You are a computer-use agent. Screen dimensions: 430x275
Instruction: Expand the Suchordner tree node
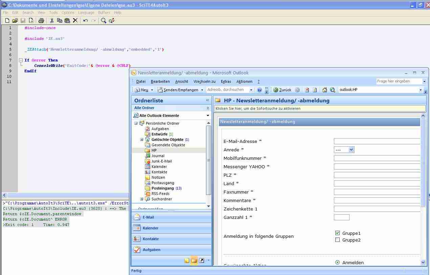tap(142, 199)
